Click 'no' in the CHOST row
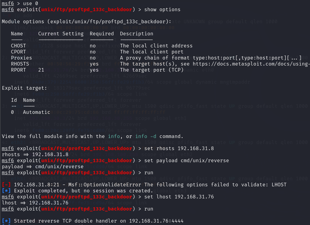 [93, 46]
